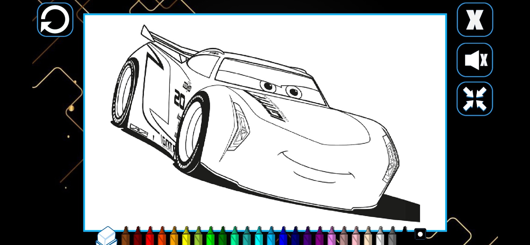The image size is (530, 245).
Task: Toggle sound with the speaker icon
Action: point(475,60)
